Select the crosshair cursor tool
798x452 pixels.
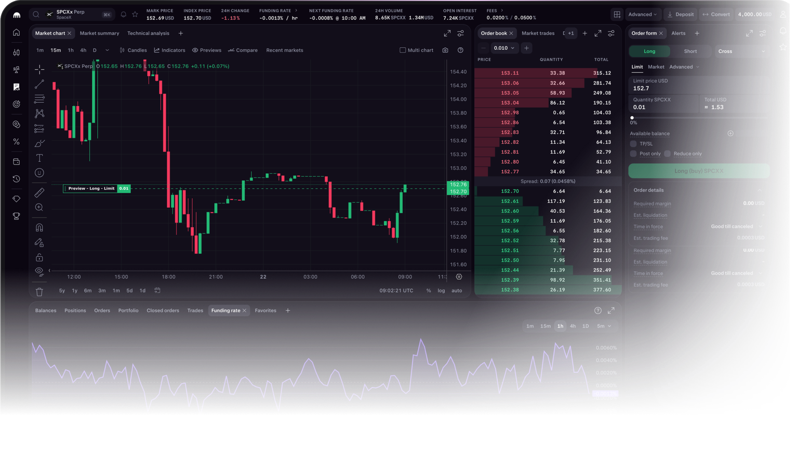pyautogui.click(x=39, y=69)
